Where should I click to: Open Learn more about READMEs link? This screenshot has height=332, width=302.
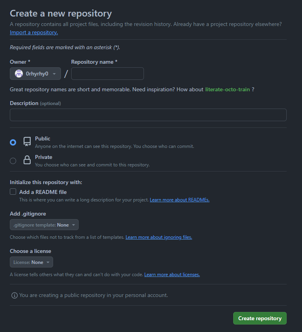pyautogui.click(x=179, y=200)
